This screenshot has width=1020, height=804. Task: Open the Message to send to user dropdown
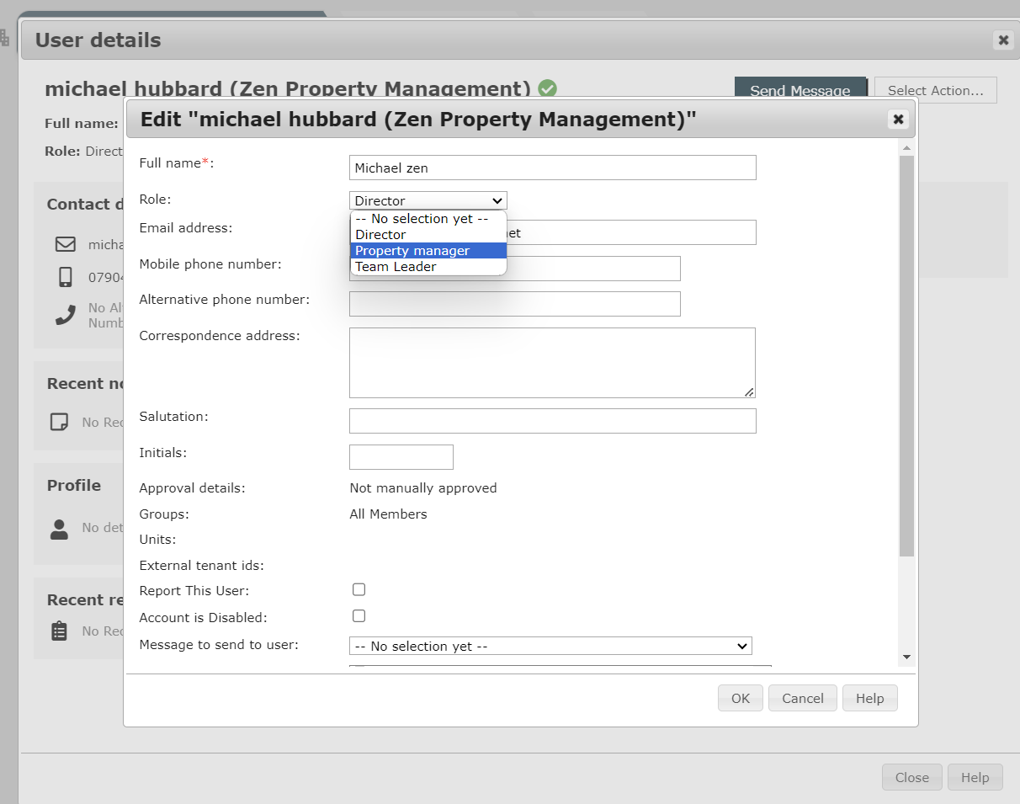pyautogui.click(x=551, y=646)
